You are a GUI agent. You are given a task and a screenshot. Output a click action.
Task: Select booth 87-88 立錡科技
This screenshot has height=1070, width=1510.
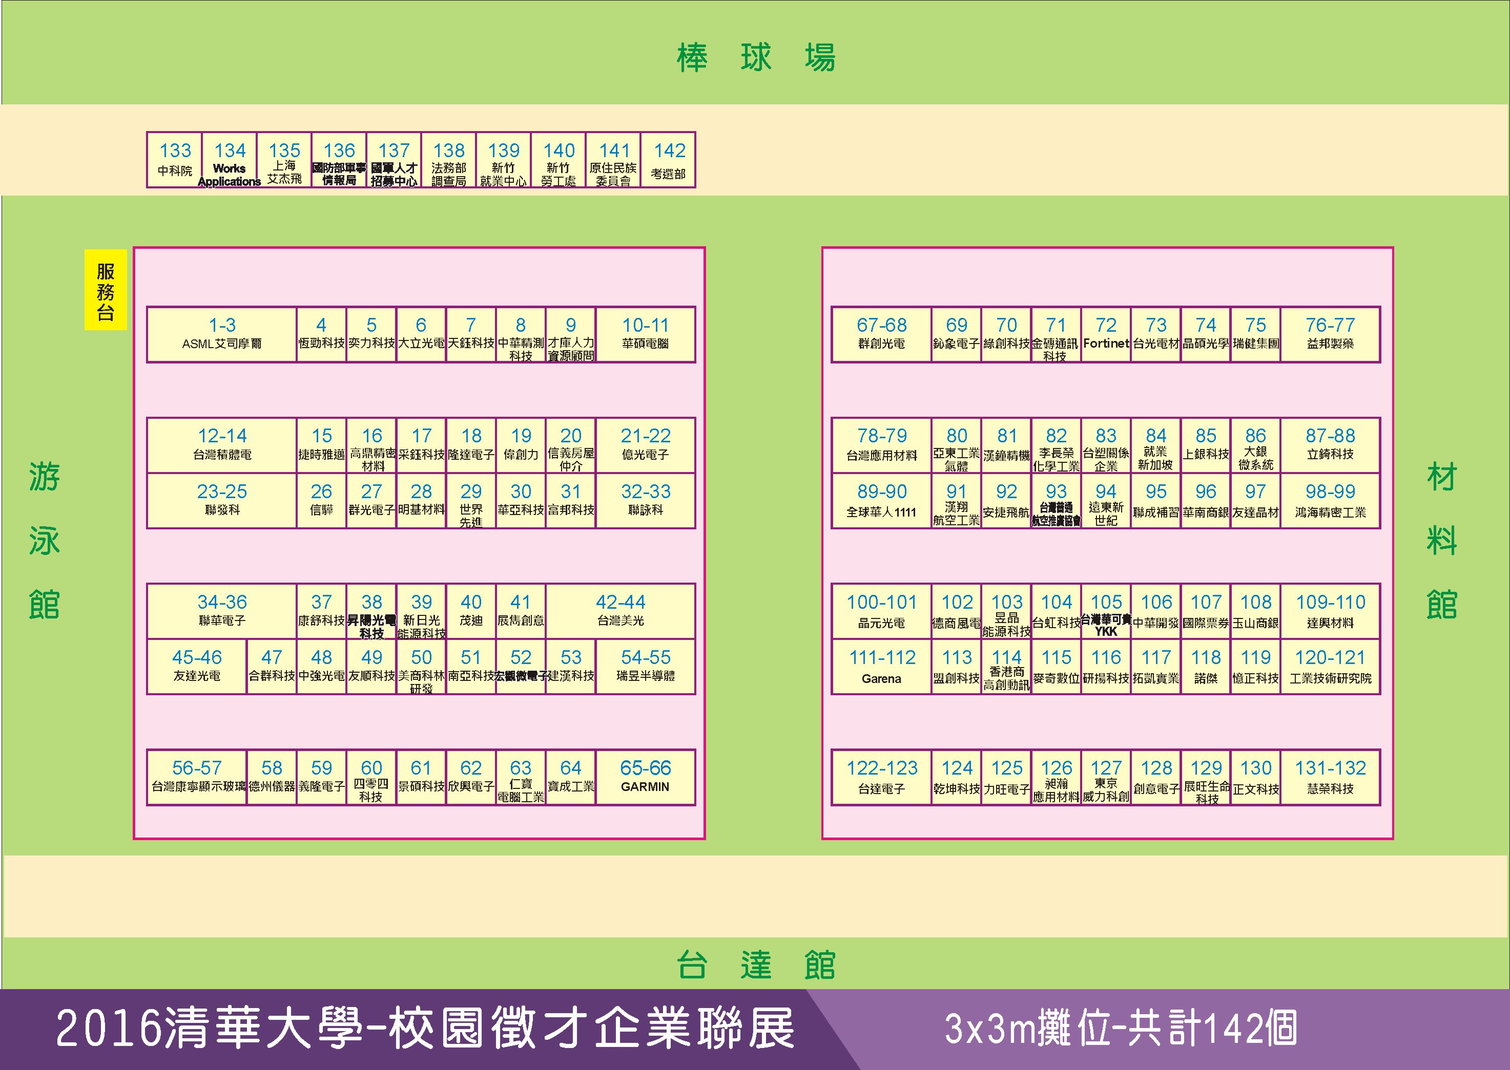click(1330, 445)
